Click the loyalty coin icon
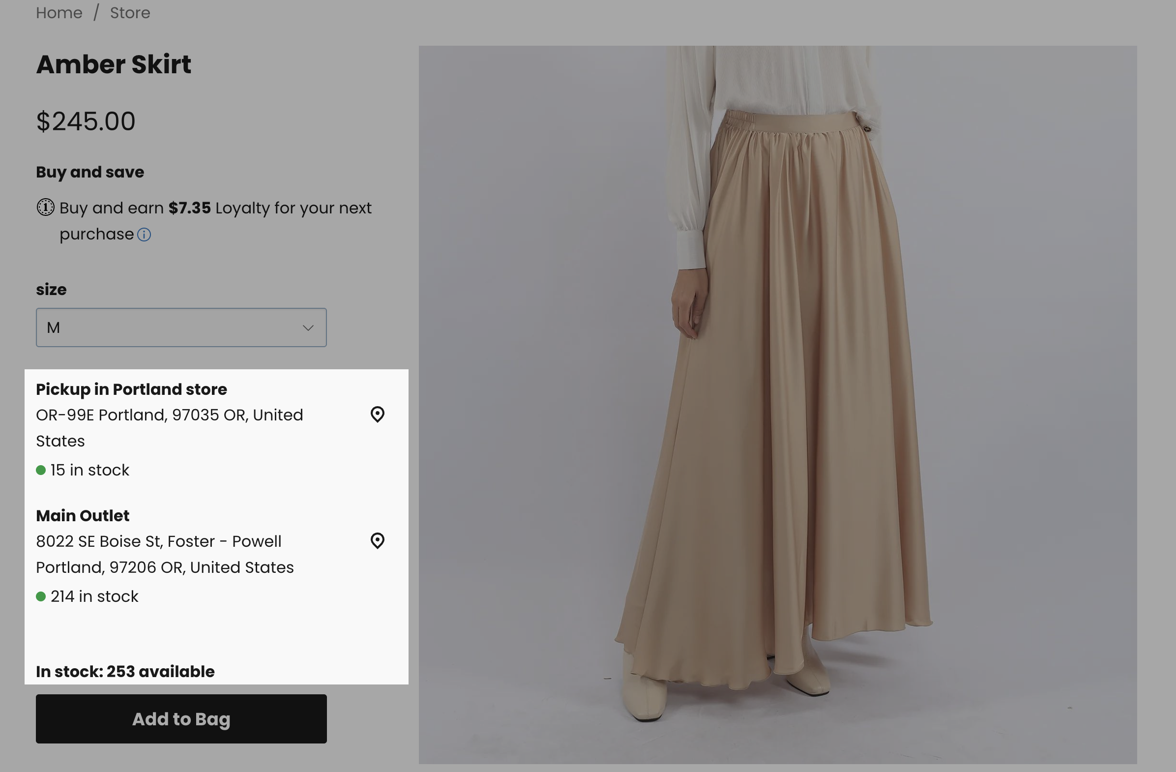1176x772 pixels. click(45, 208)
